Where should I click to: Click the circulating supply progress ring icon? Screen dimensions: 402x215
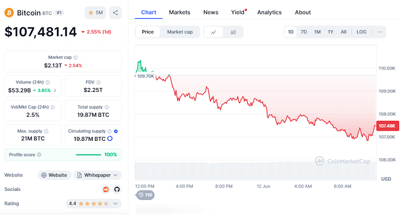pos(110,139)
